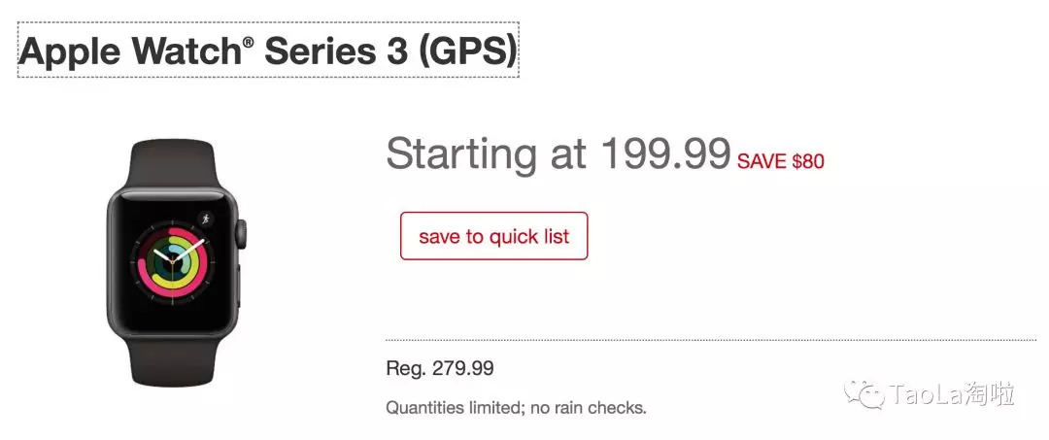Select the Apple Watch Series 3 (GPS) heading
The image size is (1049, 440).
click(268, 51)
